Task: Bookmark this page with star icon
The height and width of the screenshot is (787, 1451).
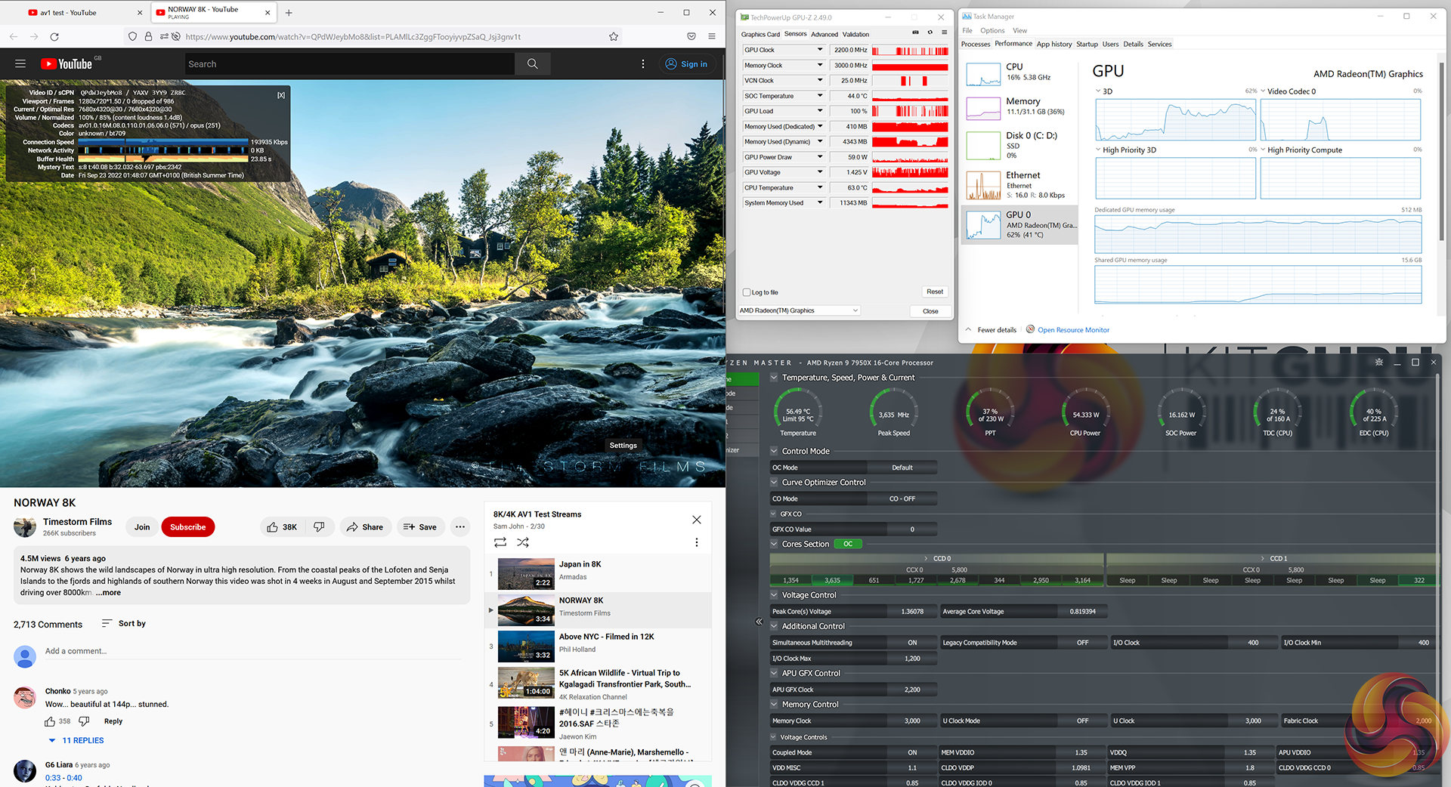Action: [x=614, y=36]
